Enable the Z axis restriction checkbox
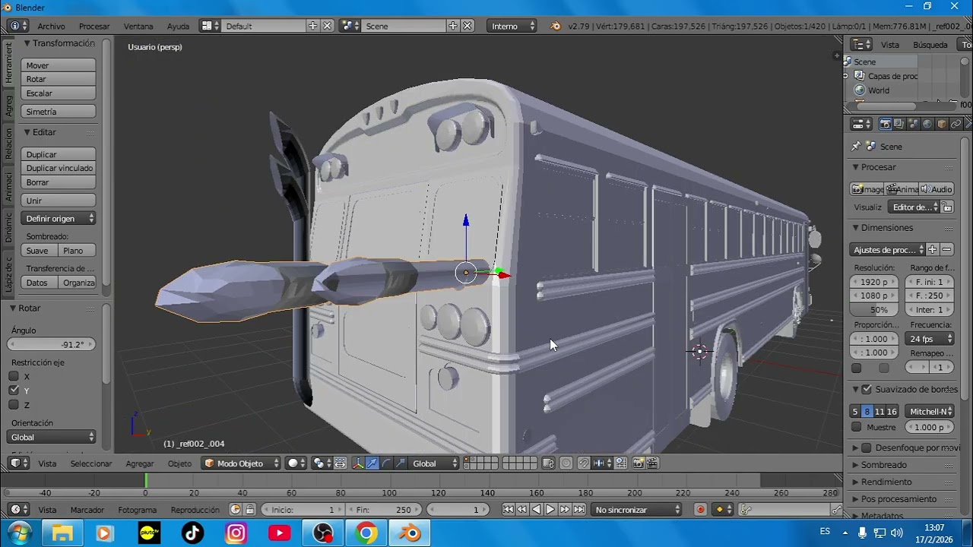Image resolution: width=973 pixels, height=547 pixels. coord(14,405)
